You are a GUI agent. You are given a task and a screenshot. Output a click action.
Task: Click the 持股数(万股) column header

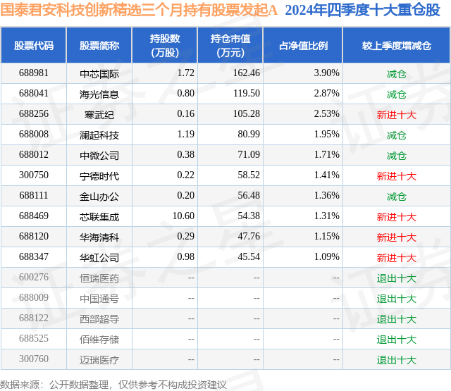[x=165, y=45]
